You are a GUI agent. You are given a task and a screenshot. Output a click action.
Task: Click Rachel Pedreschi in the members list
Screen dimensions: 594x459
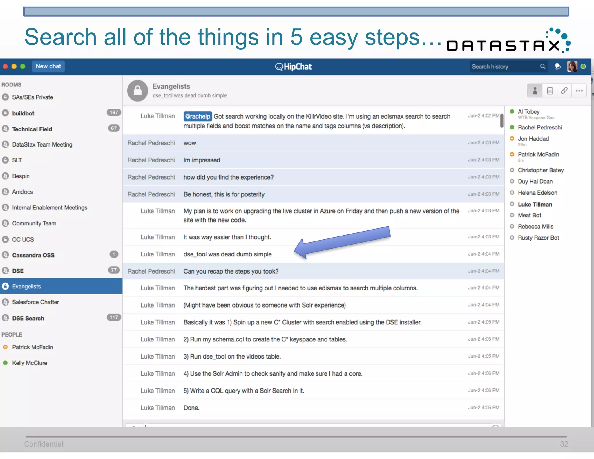click(540, 127)
